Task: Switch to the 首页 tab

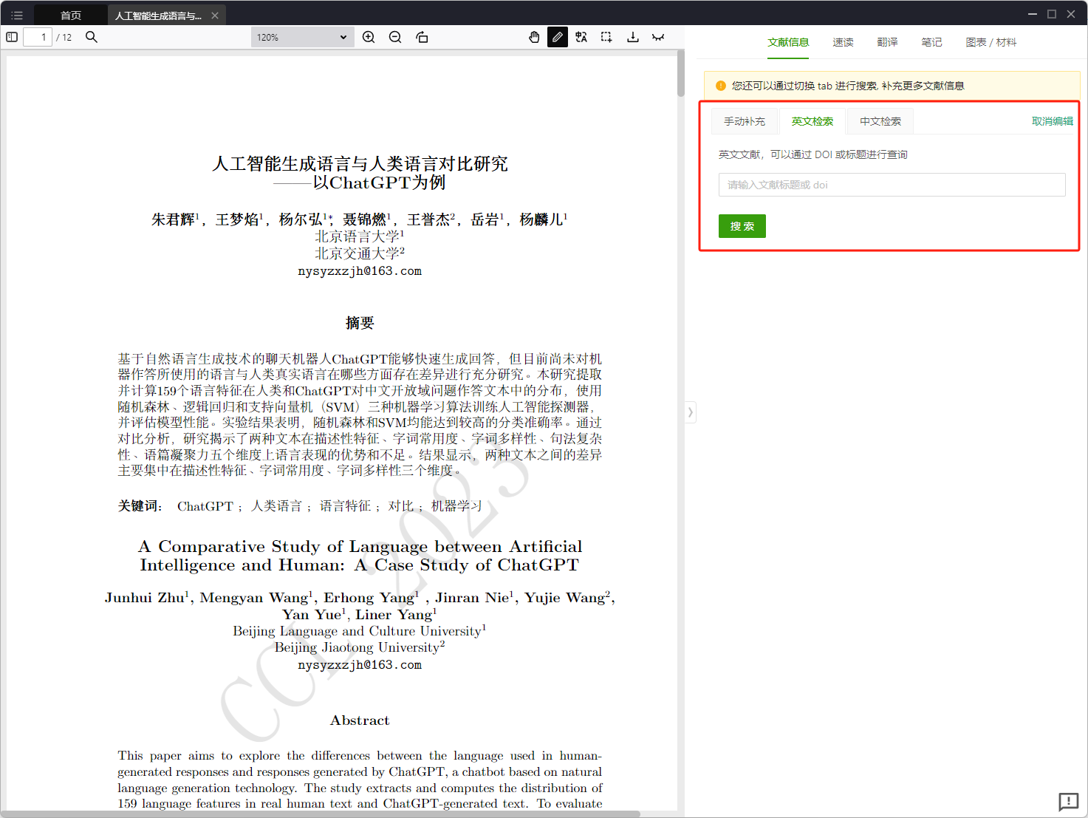Action: tap(71, 16)
